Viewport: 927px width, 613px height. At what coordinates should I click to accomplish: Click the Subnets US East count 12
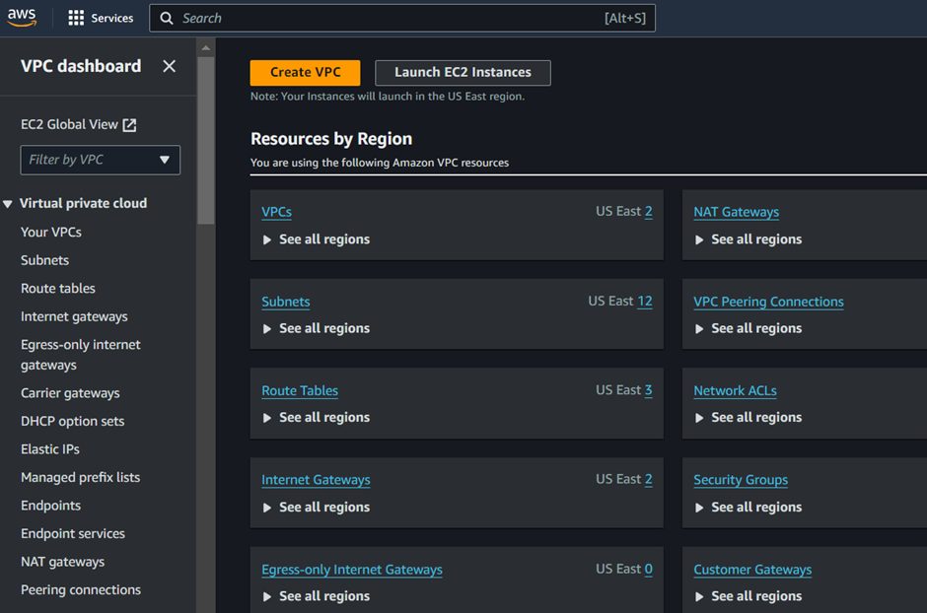[x=645, y=302]
